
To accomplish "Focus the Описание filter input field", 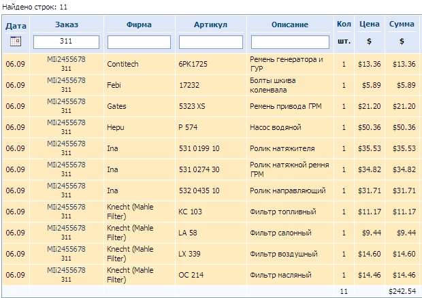I will (290, 42).
